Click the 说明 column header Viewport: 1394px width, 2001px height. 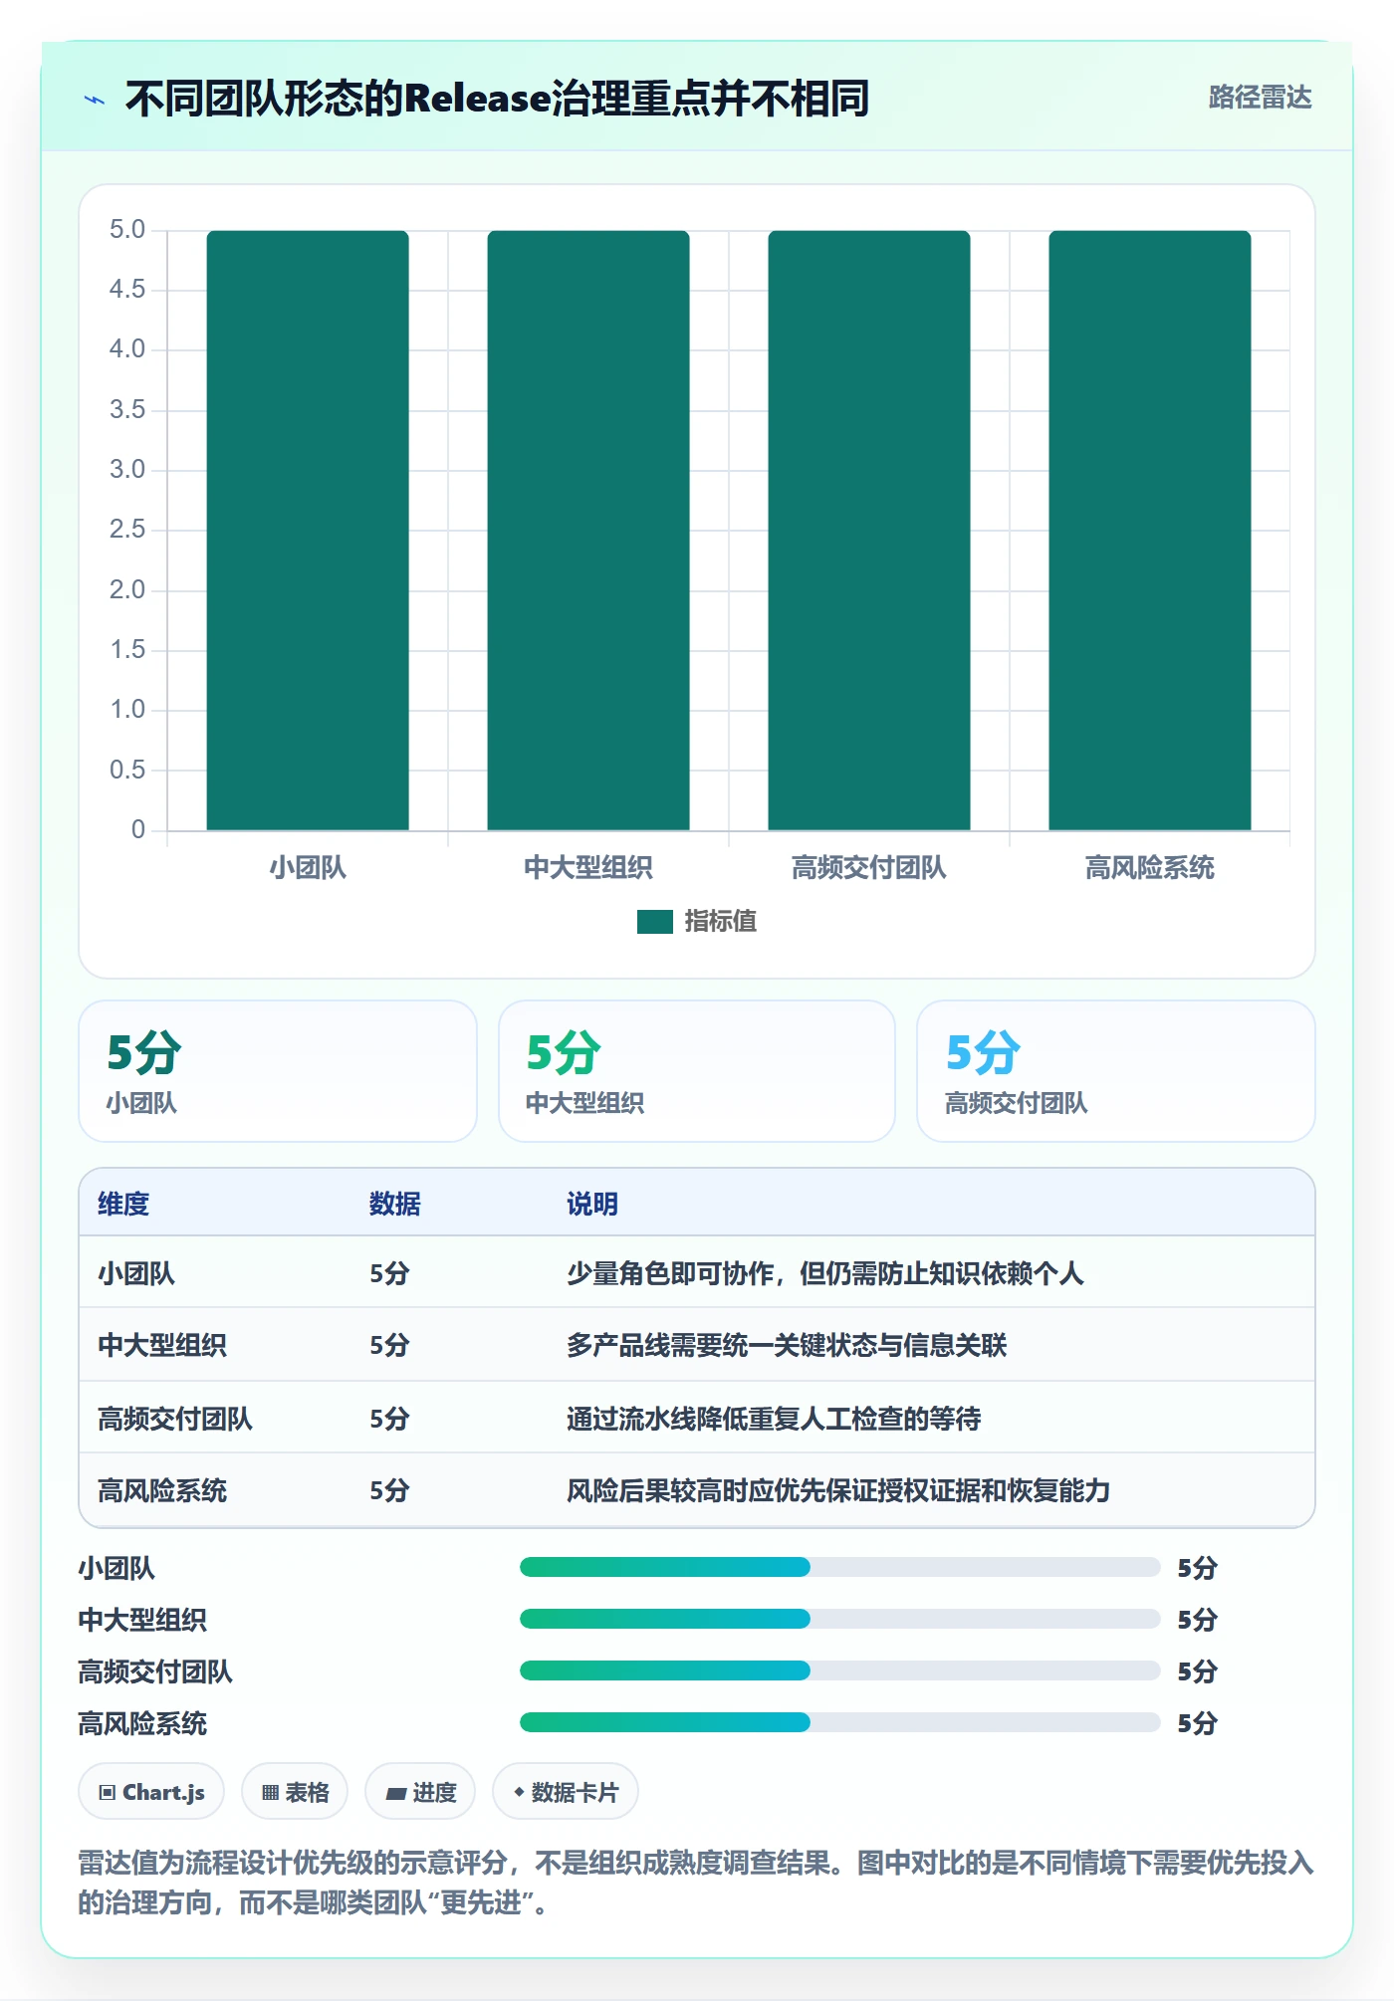[x=592, y=1204]
